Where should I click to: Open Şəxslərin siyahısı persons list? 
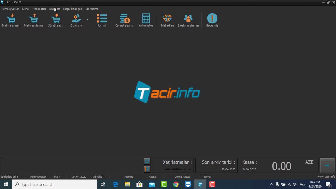[x=188, y=20]
